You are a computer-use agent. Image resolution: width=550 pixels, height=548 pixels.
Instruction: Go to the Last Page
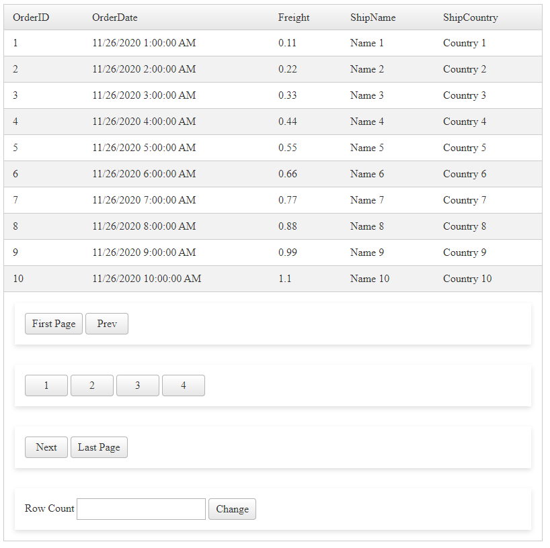[99, 447]
